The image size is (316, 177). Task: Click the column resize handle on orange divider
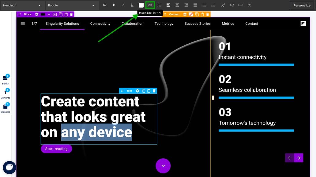pyautogui.click(x=213, y=98)
